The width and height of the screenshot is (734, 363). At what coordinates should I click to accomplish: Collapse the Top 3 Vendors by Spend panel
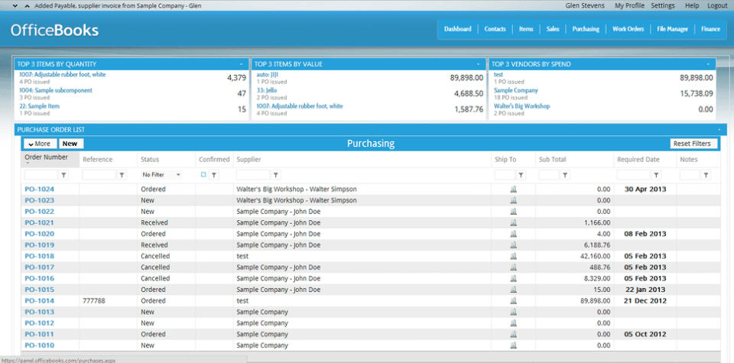click(x=708, y=64)
